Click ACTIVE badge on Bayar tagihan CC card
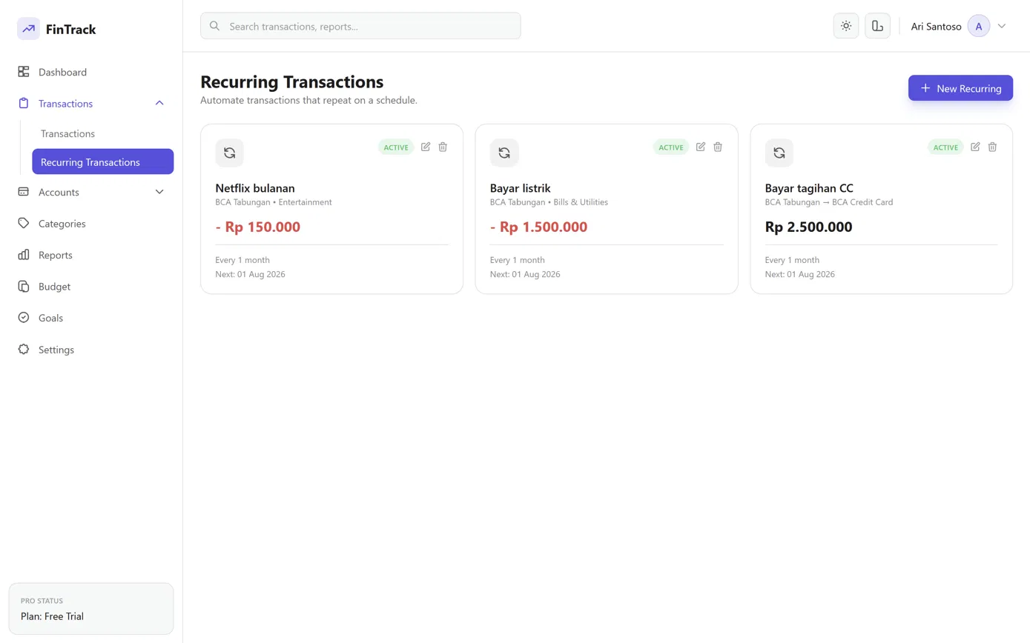1030x643 pixels. [945, 147]
